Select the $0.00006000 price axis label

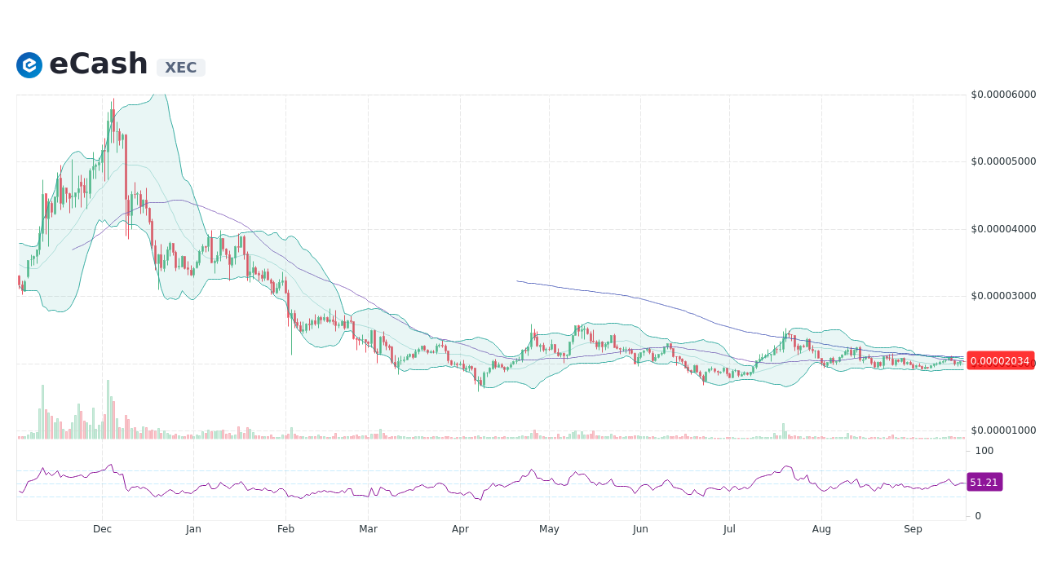point(1002,95)
